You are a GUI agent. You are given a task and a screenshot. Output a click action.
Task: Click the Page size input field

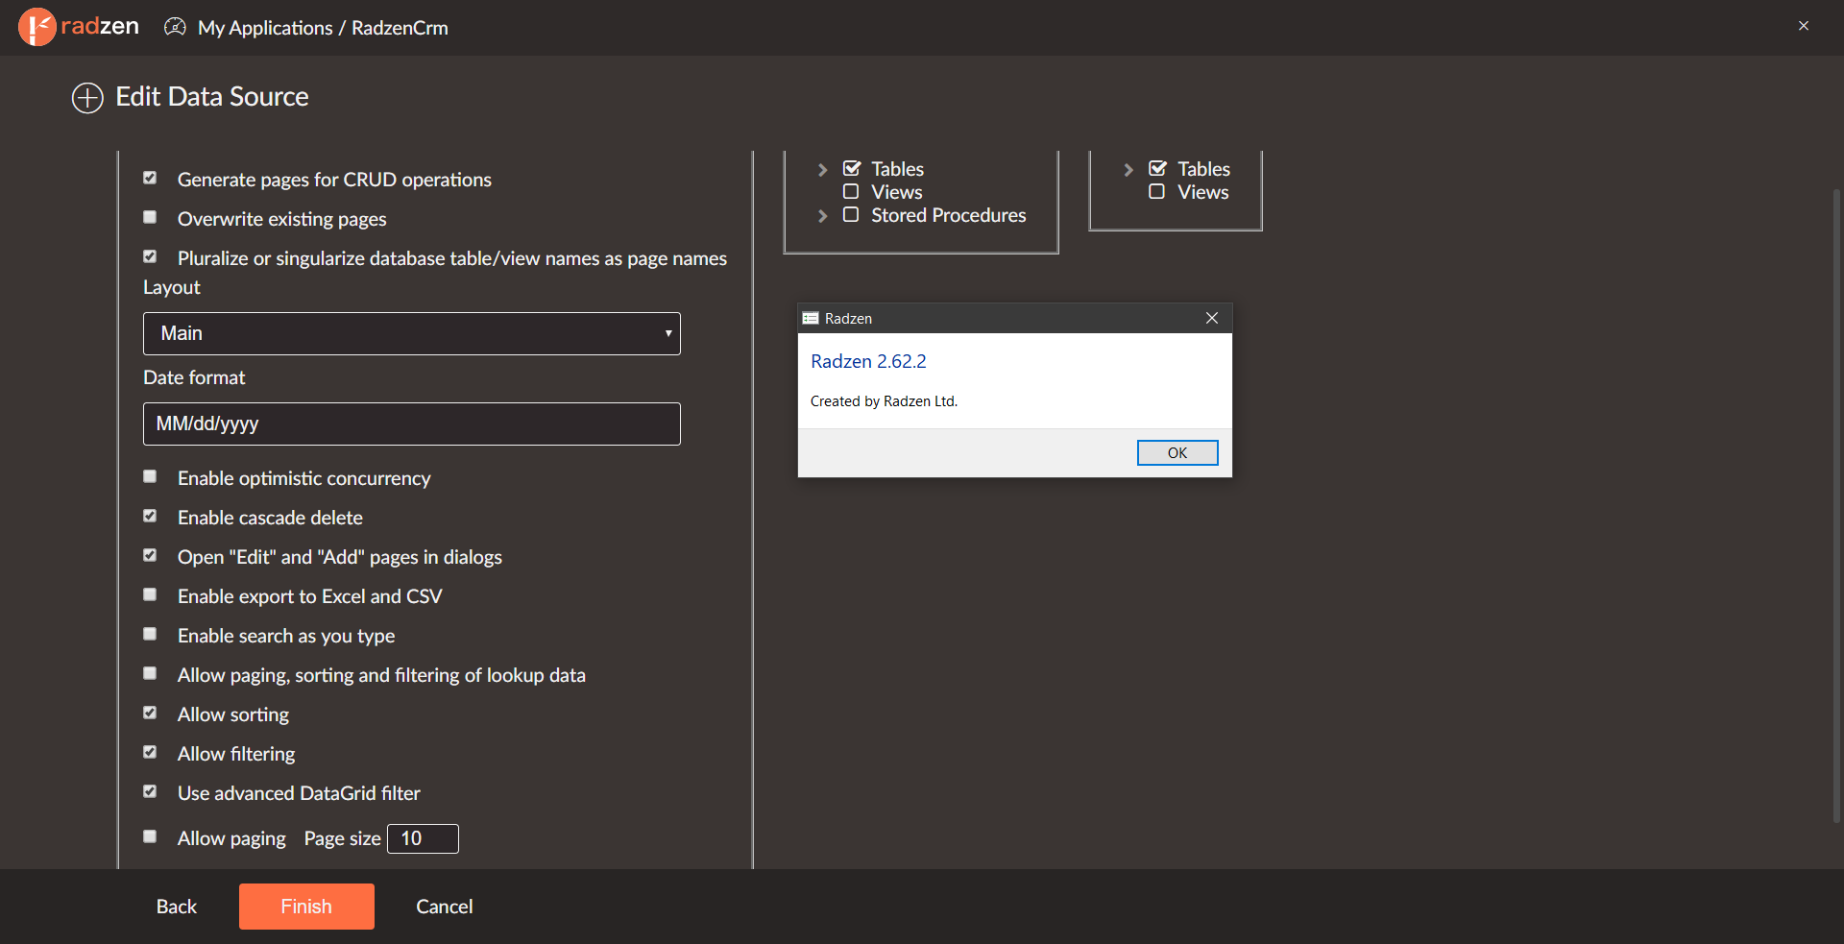click(423, 838)
